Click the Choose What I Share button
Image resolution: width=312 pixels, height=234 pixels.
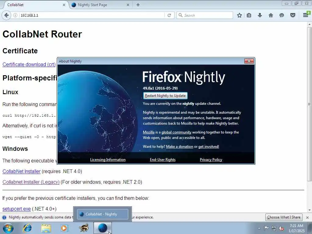(284, 217)
